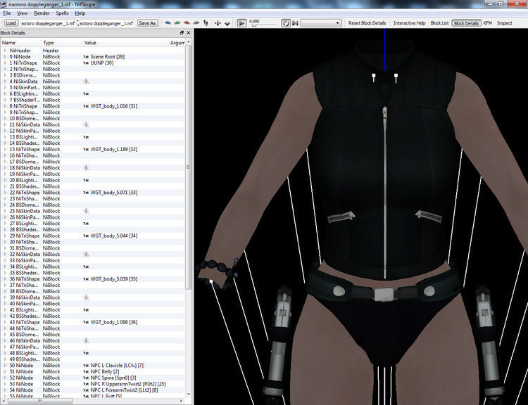
Task: Open the View menu
Action: click(x=23, y=13)
